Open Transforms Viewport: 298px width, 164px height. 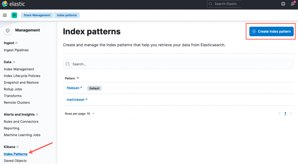pyautogui.click(x=13, y=96)
